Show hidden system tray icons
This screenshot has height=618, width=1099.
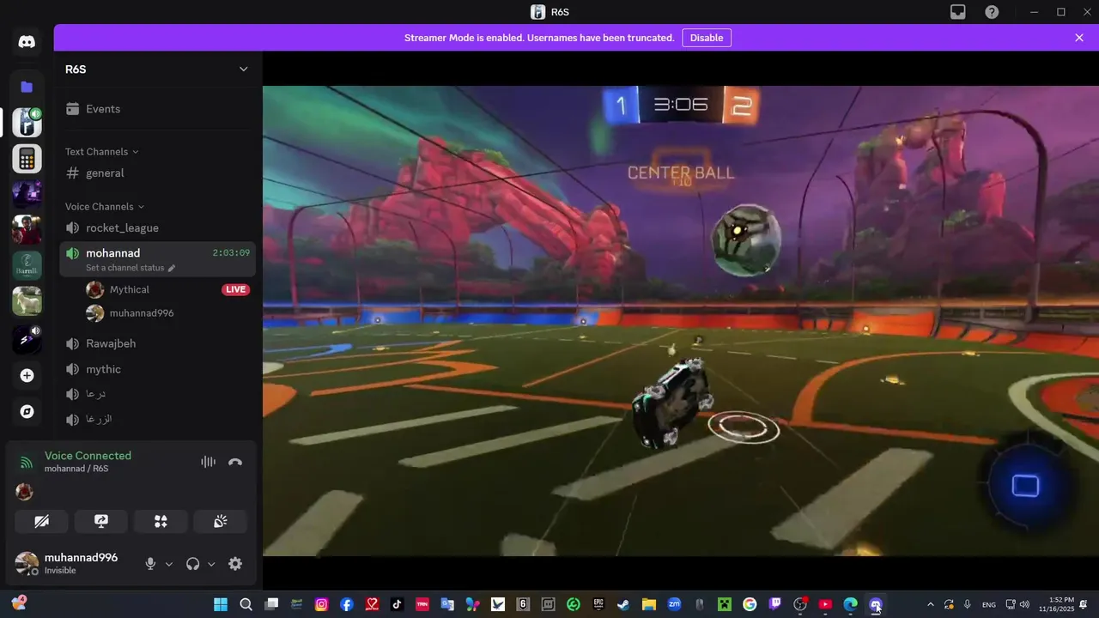click(930, 604)
